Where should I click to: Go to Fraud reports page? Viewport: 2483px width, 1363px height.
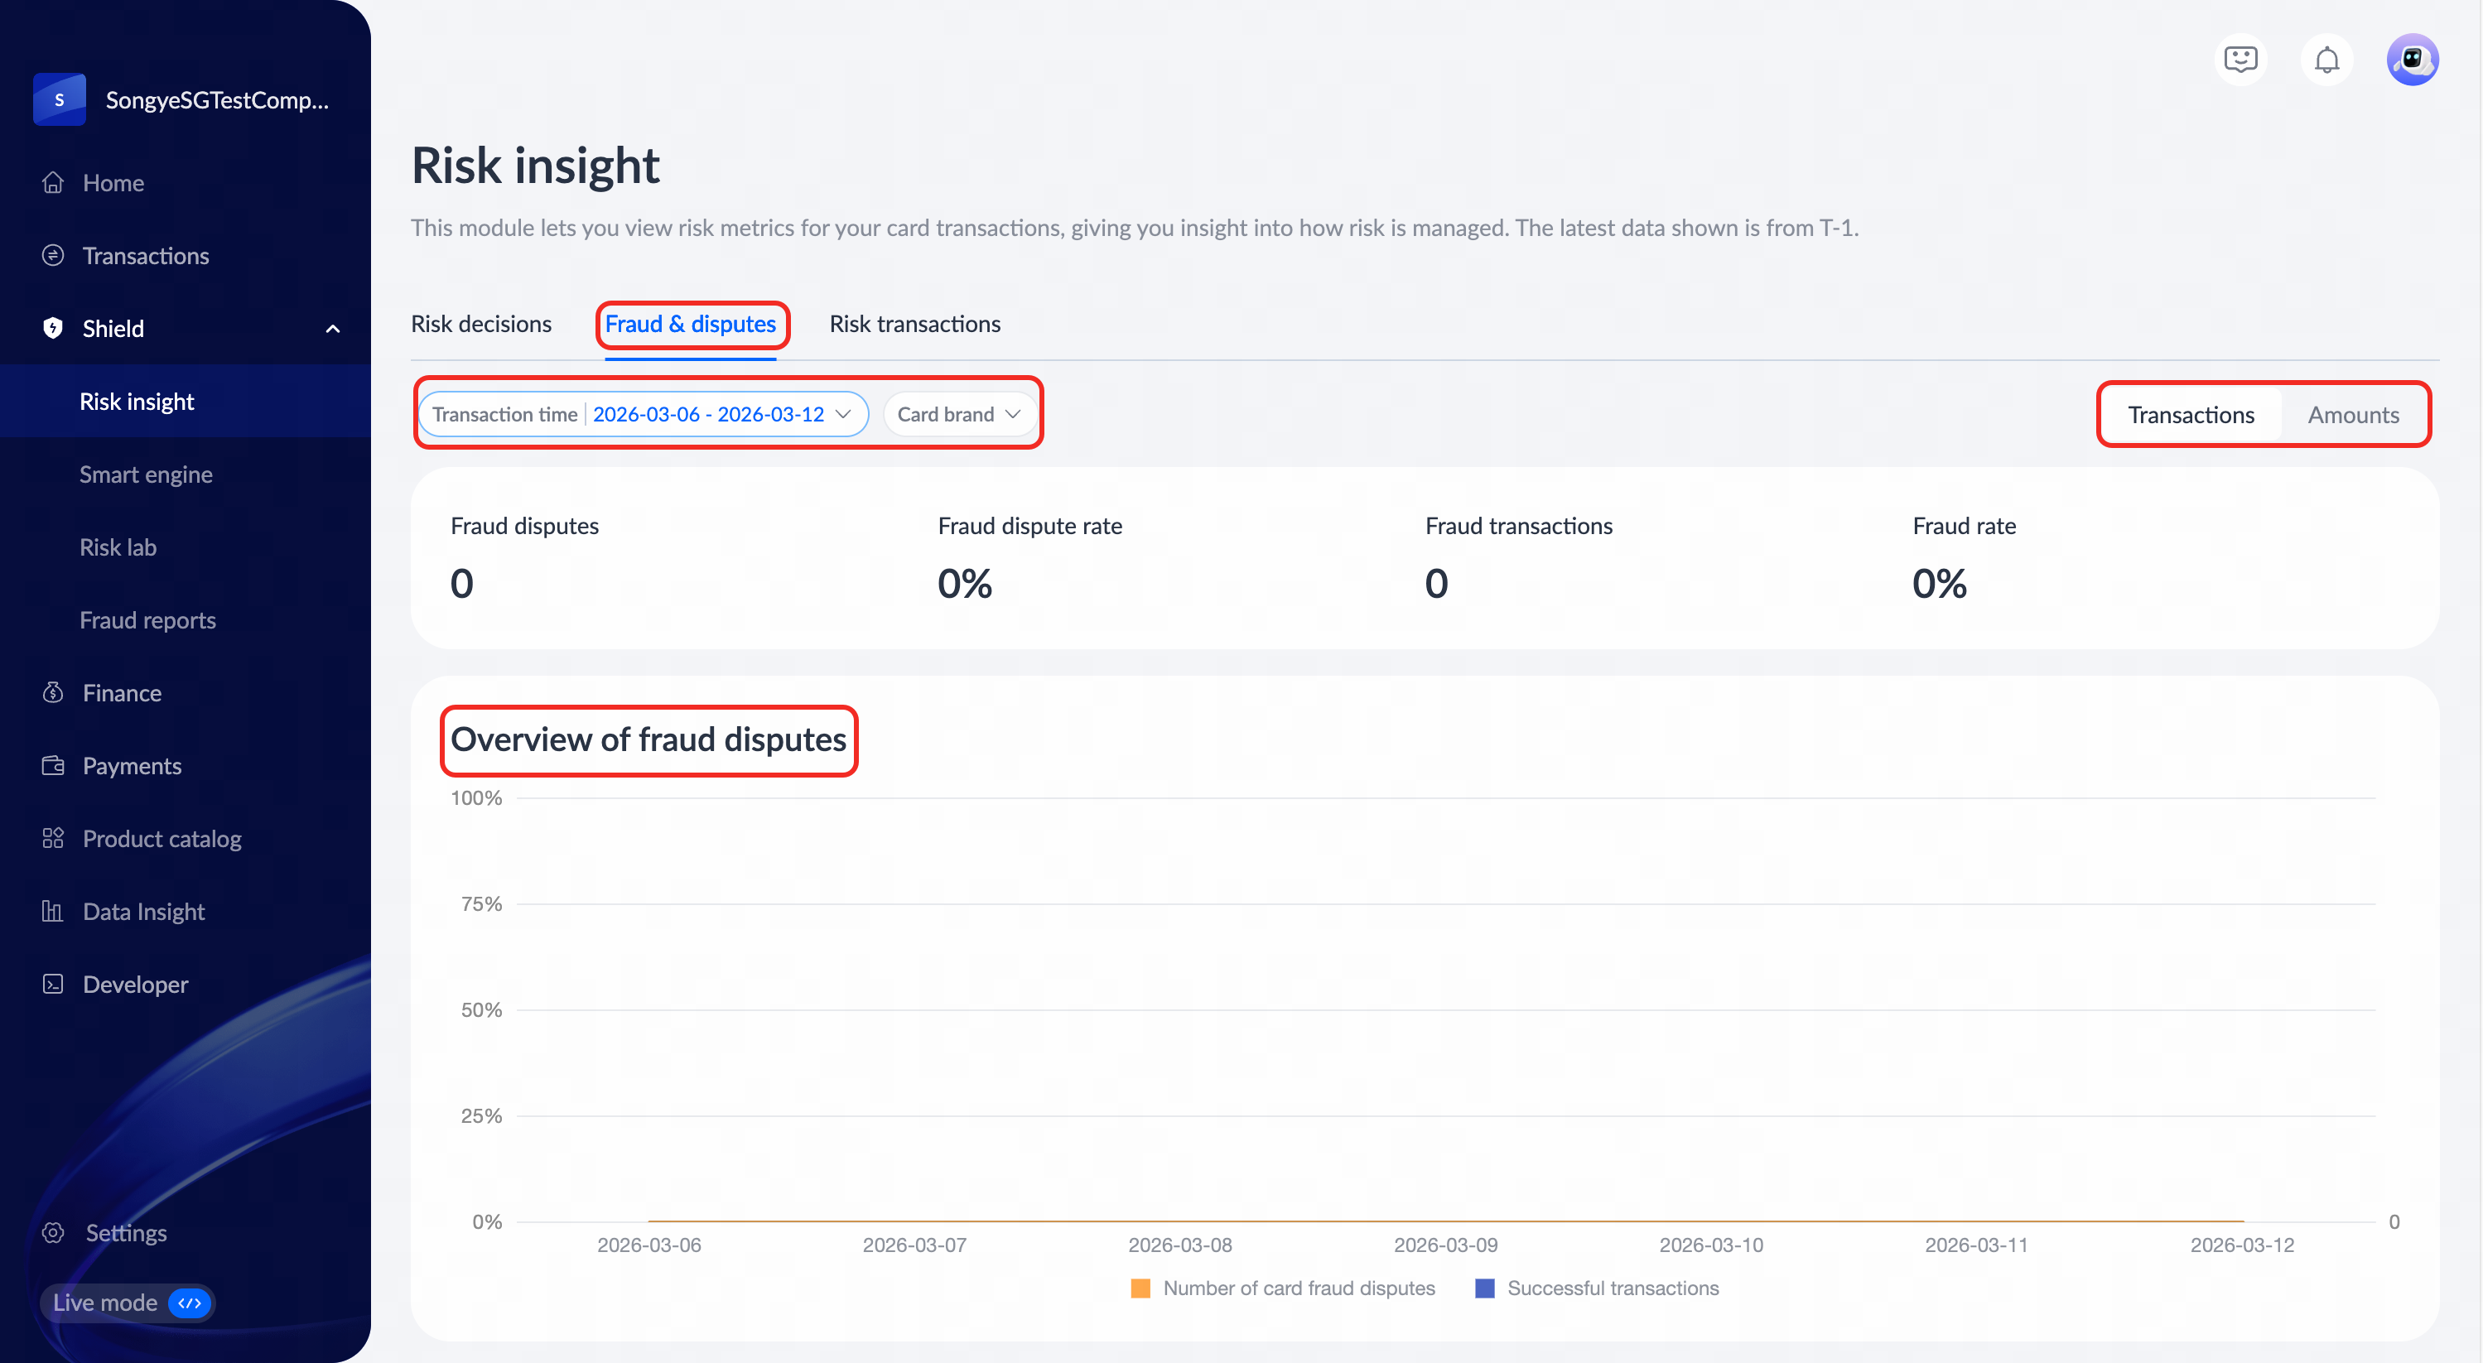147,619
